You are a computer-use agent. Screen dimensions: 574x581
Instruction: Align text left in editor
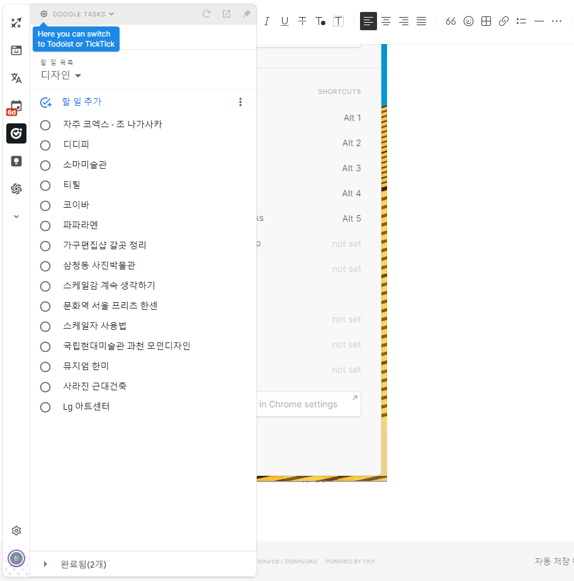pyautogui.click(x=368, y=21)
